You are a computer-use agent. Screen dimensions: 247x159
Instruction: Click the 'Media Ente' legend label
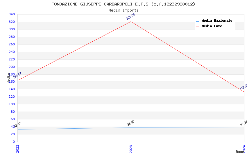click(212, 26)
